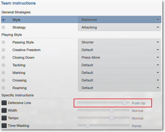165x132 pixels.
Task: Open the Crossing Default dropdown
Action: 119,80
